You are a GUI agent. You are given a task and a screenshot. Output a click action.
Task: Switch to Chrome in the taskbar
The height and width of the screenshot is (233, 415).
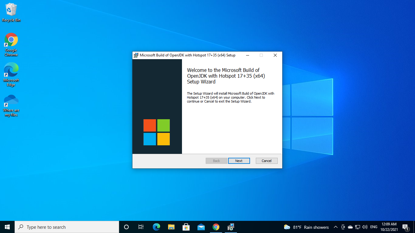[x=216, y=227]
